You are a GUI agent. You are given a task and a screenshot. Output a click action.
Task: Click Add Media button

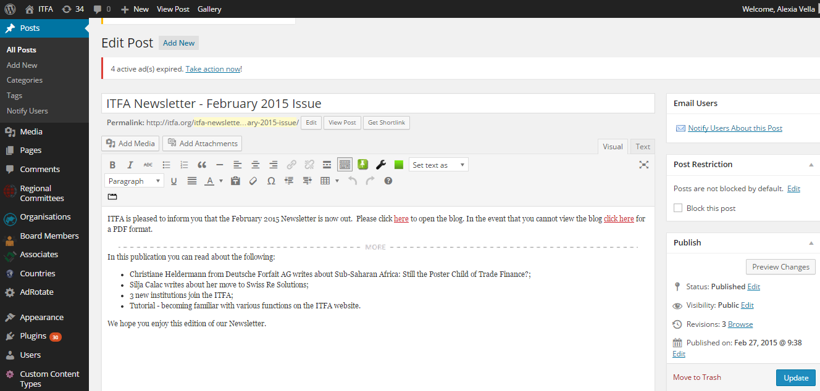[130, 143]
